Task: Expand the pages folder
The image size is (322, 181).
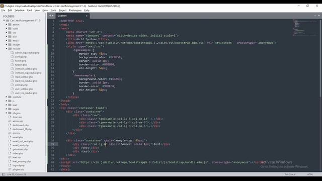Action: (7, 109)
